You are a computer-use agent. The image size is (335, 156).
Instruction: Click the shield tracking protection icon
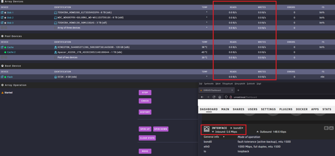point(226,97)
